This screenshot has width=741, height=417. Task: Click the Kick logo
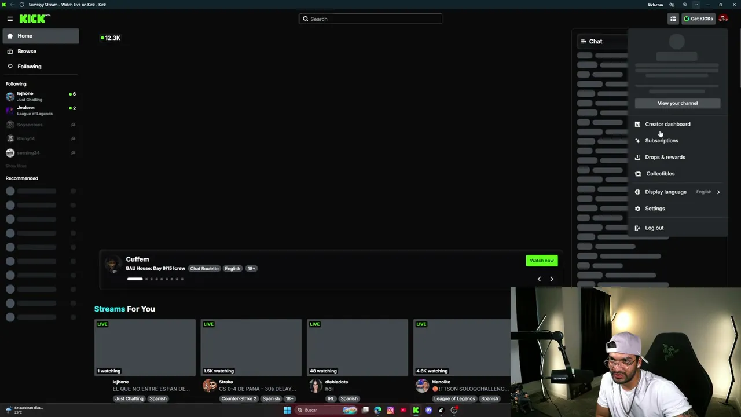click(35, 19)
